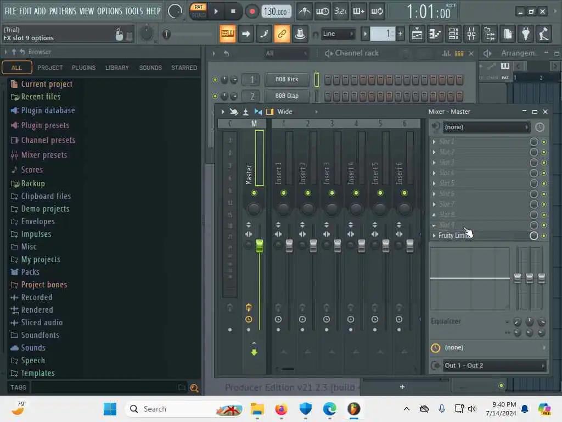Expand Slot 5 effect menu arrow
562x422 pixels.
click(x=434, y=184)
